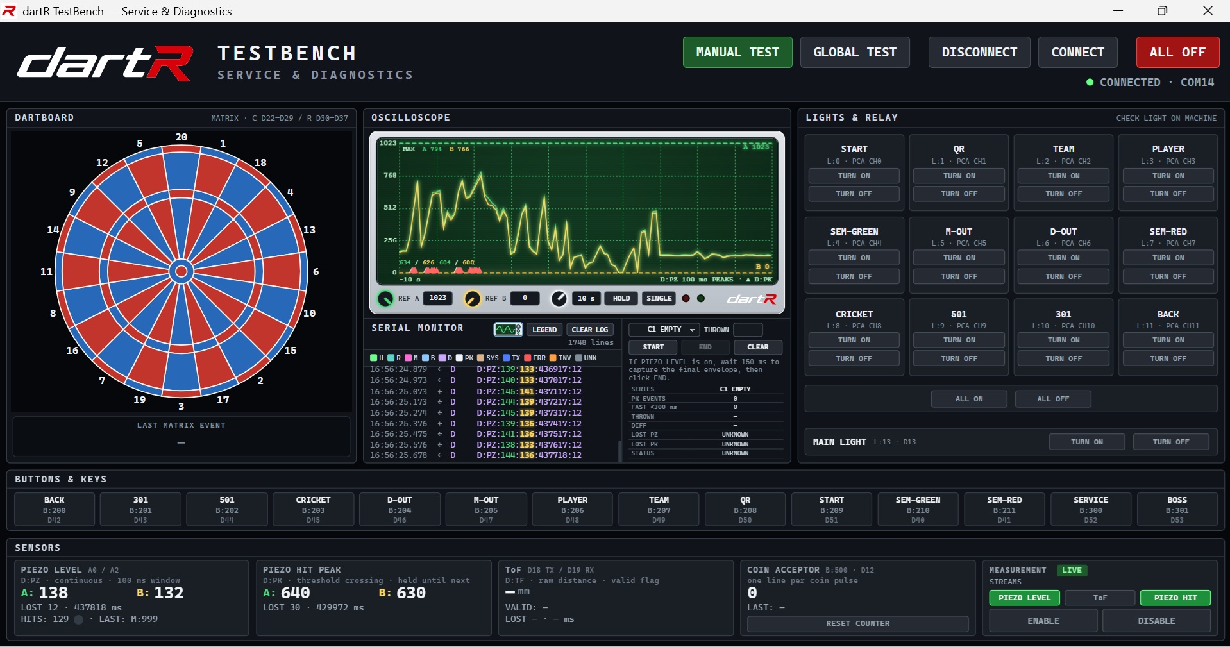Click the red LED indicator on oscilloscope
This screenshot has width=1230, height=647.
click(x=686, y=299)
